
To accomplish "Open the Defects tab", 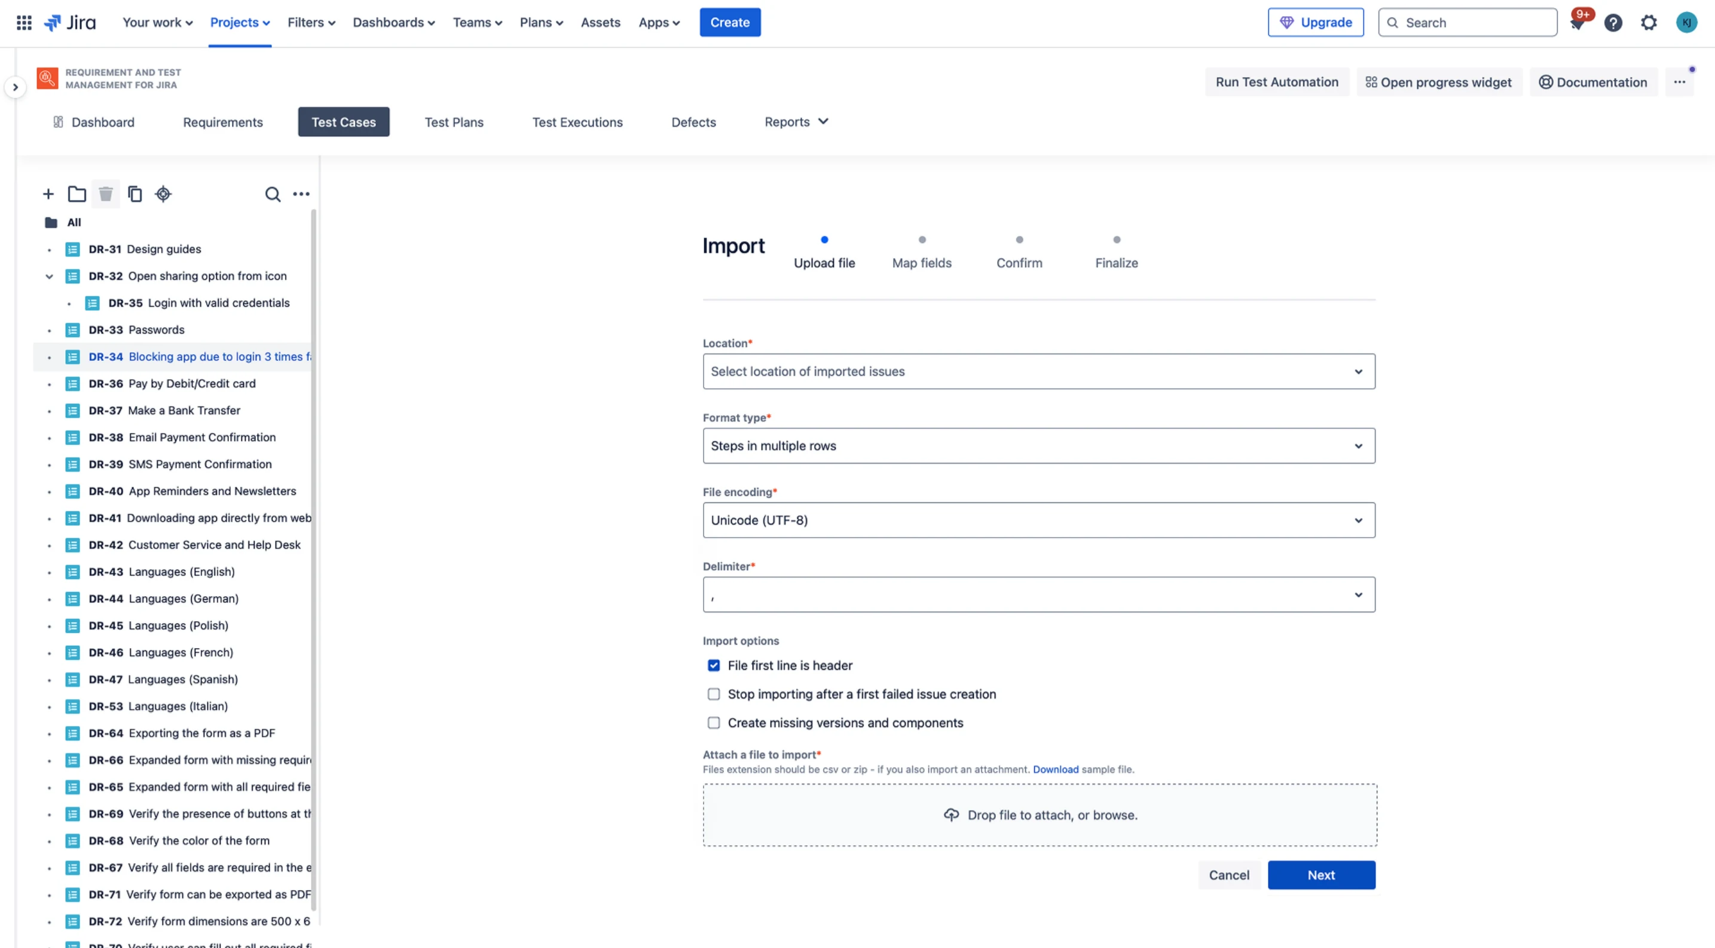I will click(694, 122).
